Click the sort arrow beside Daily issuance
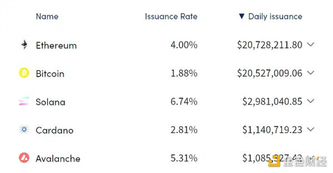This screenshot has height=173, width=333. [x=242, y=16]
